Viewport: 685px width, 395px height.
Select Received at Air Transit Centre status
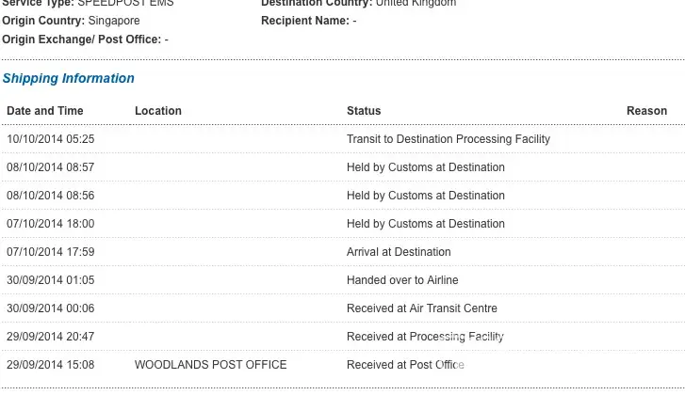pos(422,308)
